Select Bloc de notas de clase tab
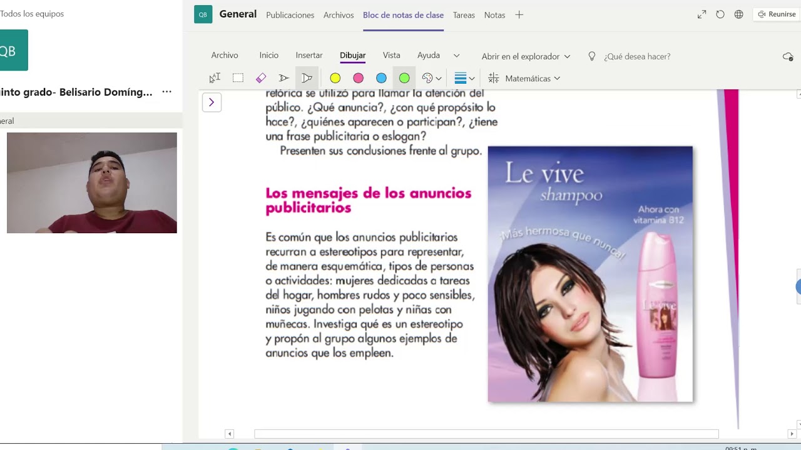 [x=404, y=15]
